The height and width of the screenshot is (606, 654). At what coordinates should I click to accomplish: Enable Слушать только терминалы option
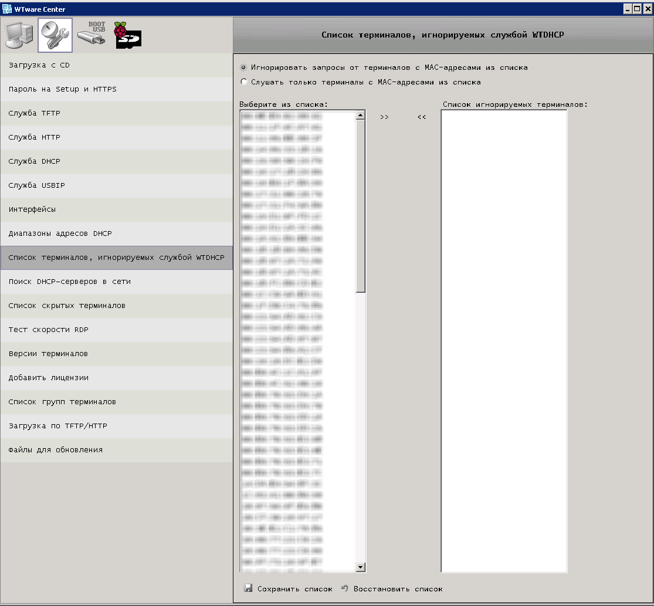[x=243, y=82]
